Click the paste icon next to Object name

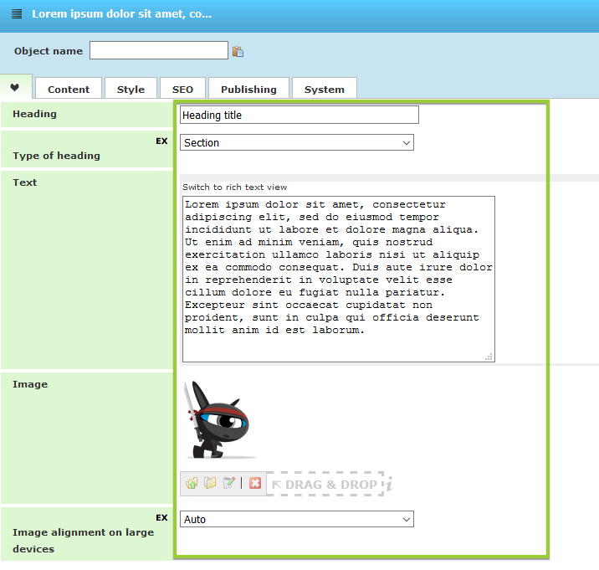238,51
